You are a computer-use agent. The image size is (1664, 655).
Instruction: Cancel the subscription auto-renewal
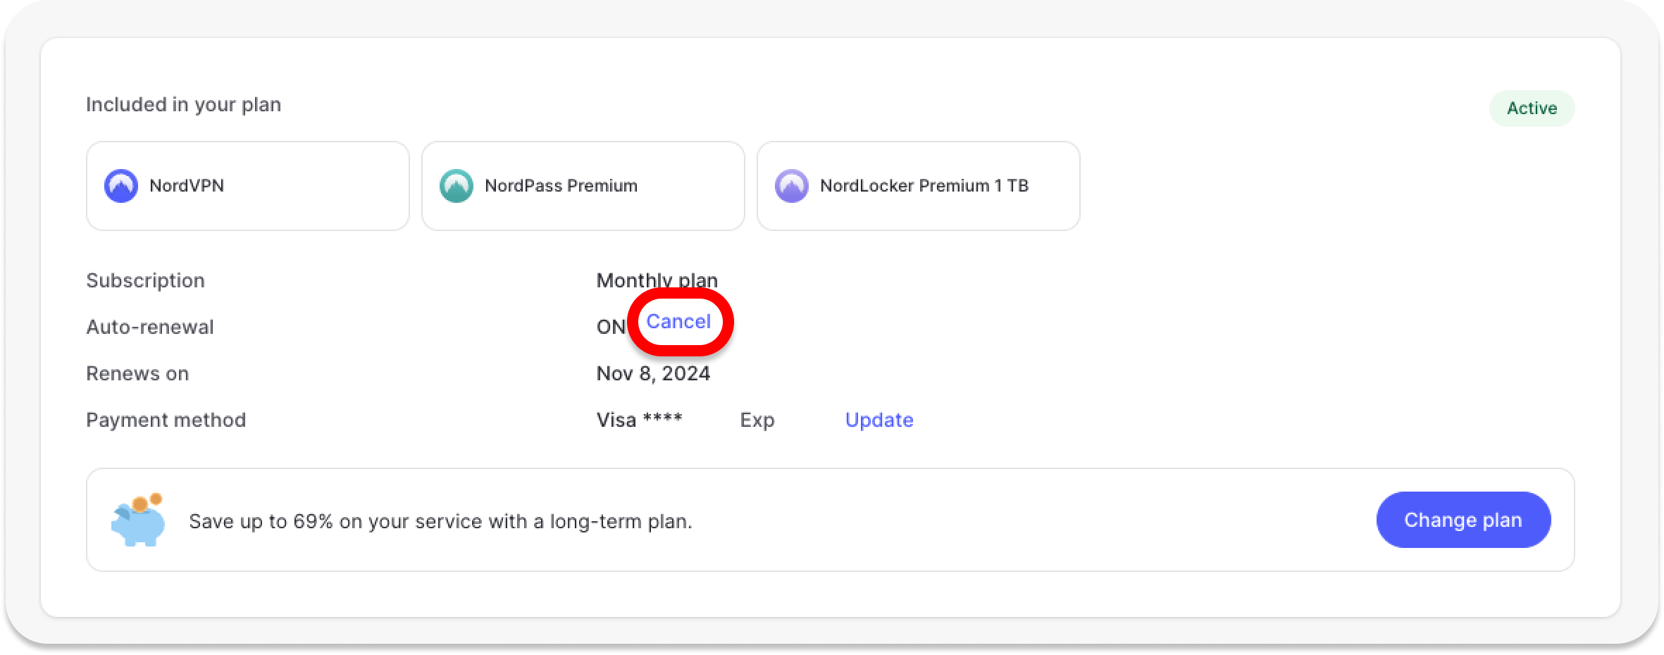[x=678, y=322]
